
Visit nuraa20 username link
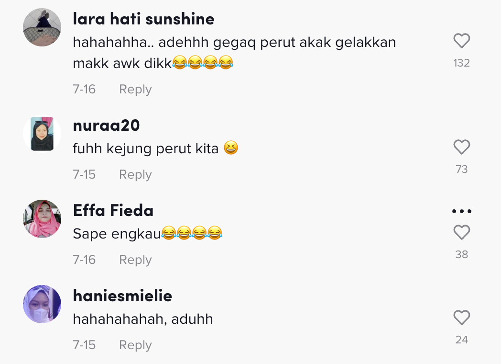tap(106, 125)
